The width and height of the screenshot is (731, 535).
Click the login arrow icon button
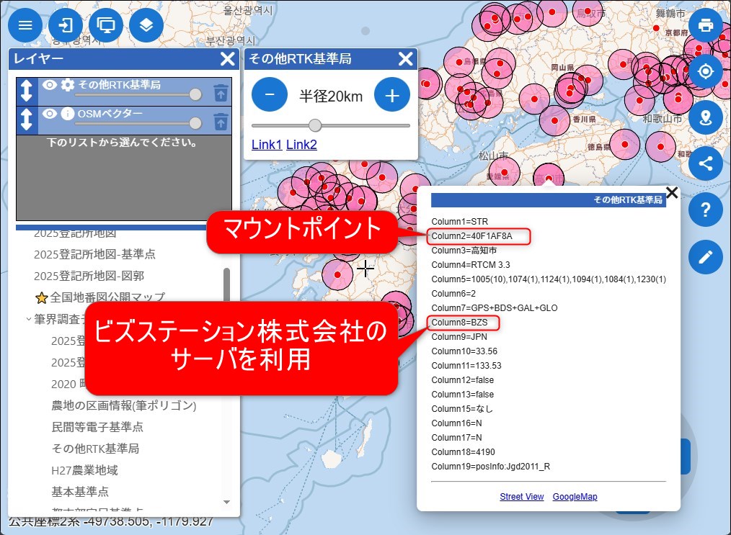[66, 26]
